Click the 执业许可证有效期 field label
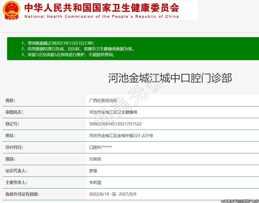This screenshot has width=259, height=203. (22, 194)
